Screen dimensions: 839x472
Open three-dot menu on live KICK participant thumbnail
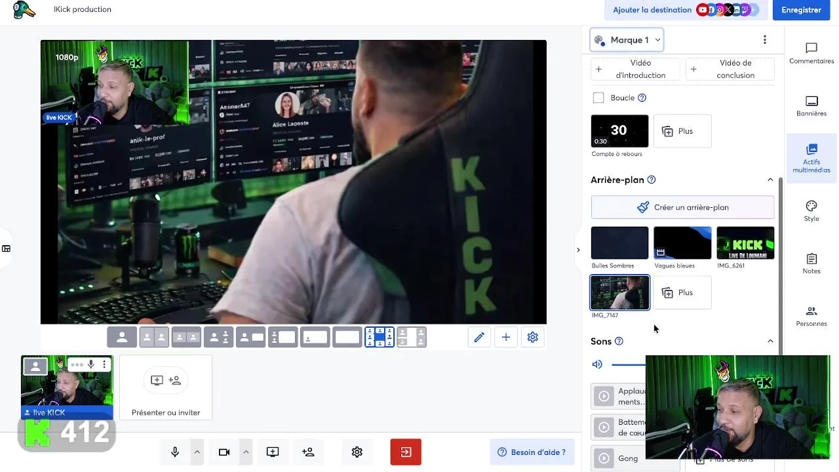104,364
